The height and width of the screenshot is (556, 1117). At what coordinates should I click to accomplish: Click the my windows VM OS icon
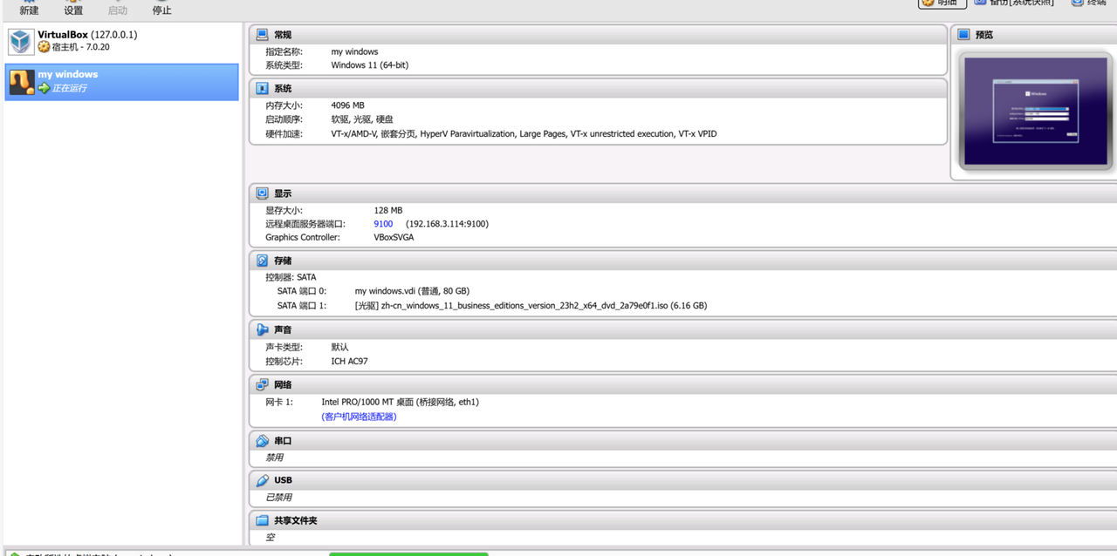pyautogui.click(x=22, y=82)
